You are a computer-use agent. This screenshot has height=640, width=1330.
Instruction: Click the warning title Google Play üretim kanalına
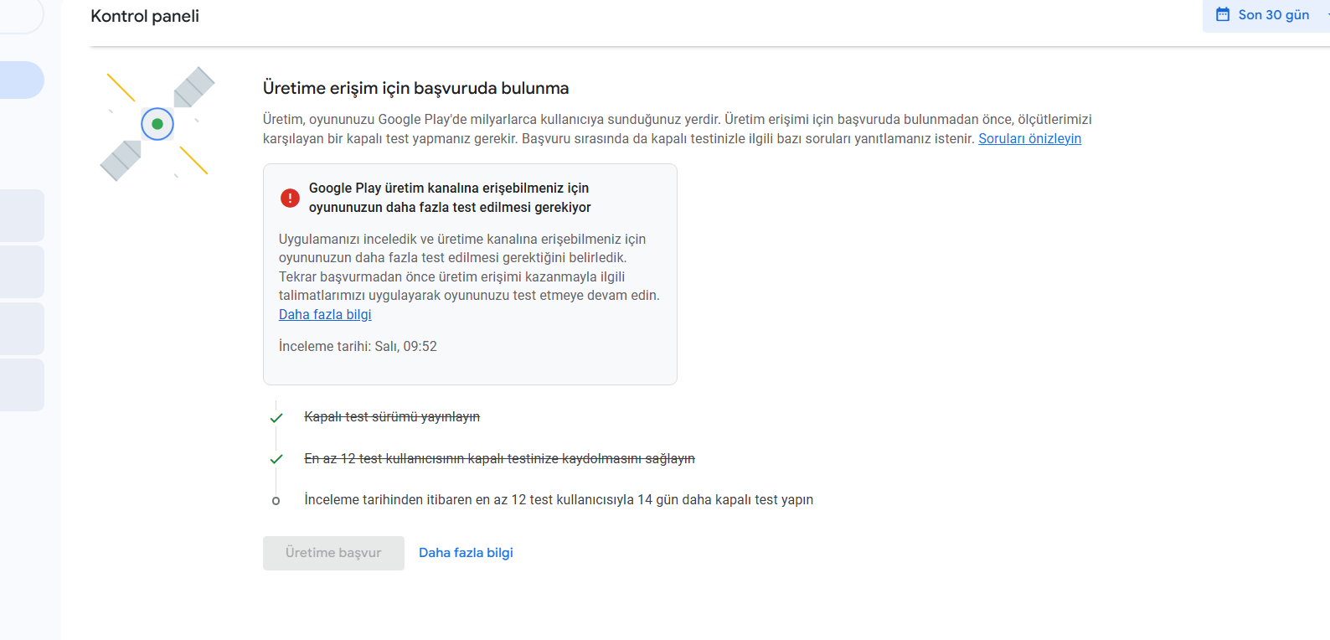(450, 198)
